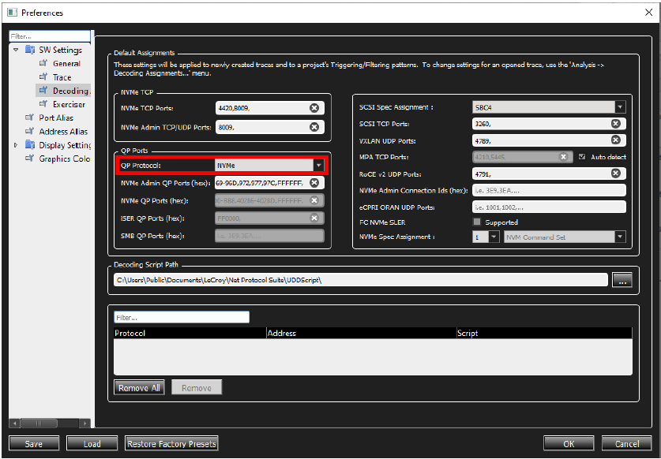Open the NVM Command Set dropdown
Viewport: 661px width, 459px height.
coord(620,237)
